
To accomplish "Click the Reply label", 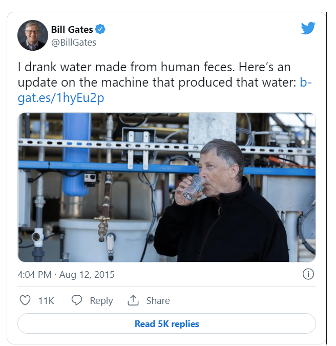I will point(101,301).
